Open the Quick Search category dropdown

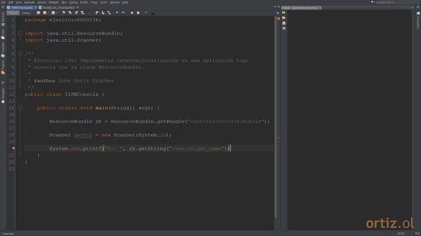(373, 2)
